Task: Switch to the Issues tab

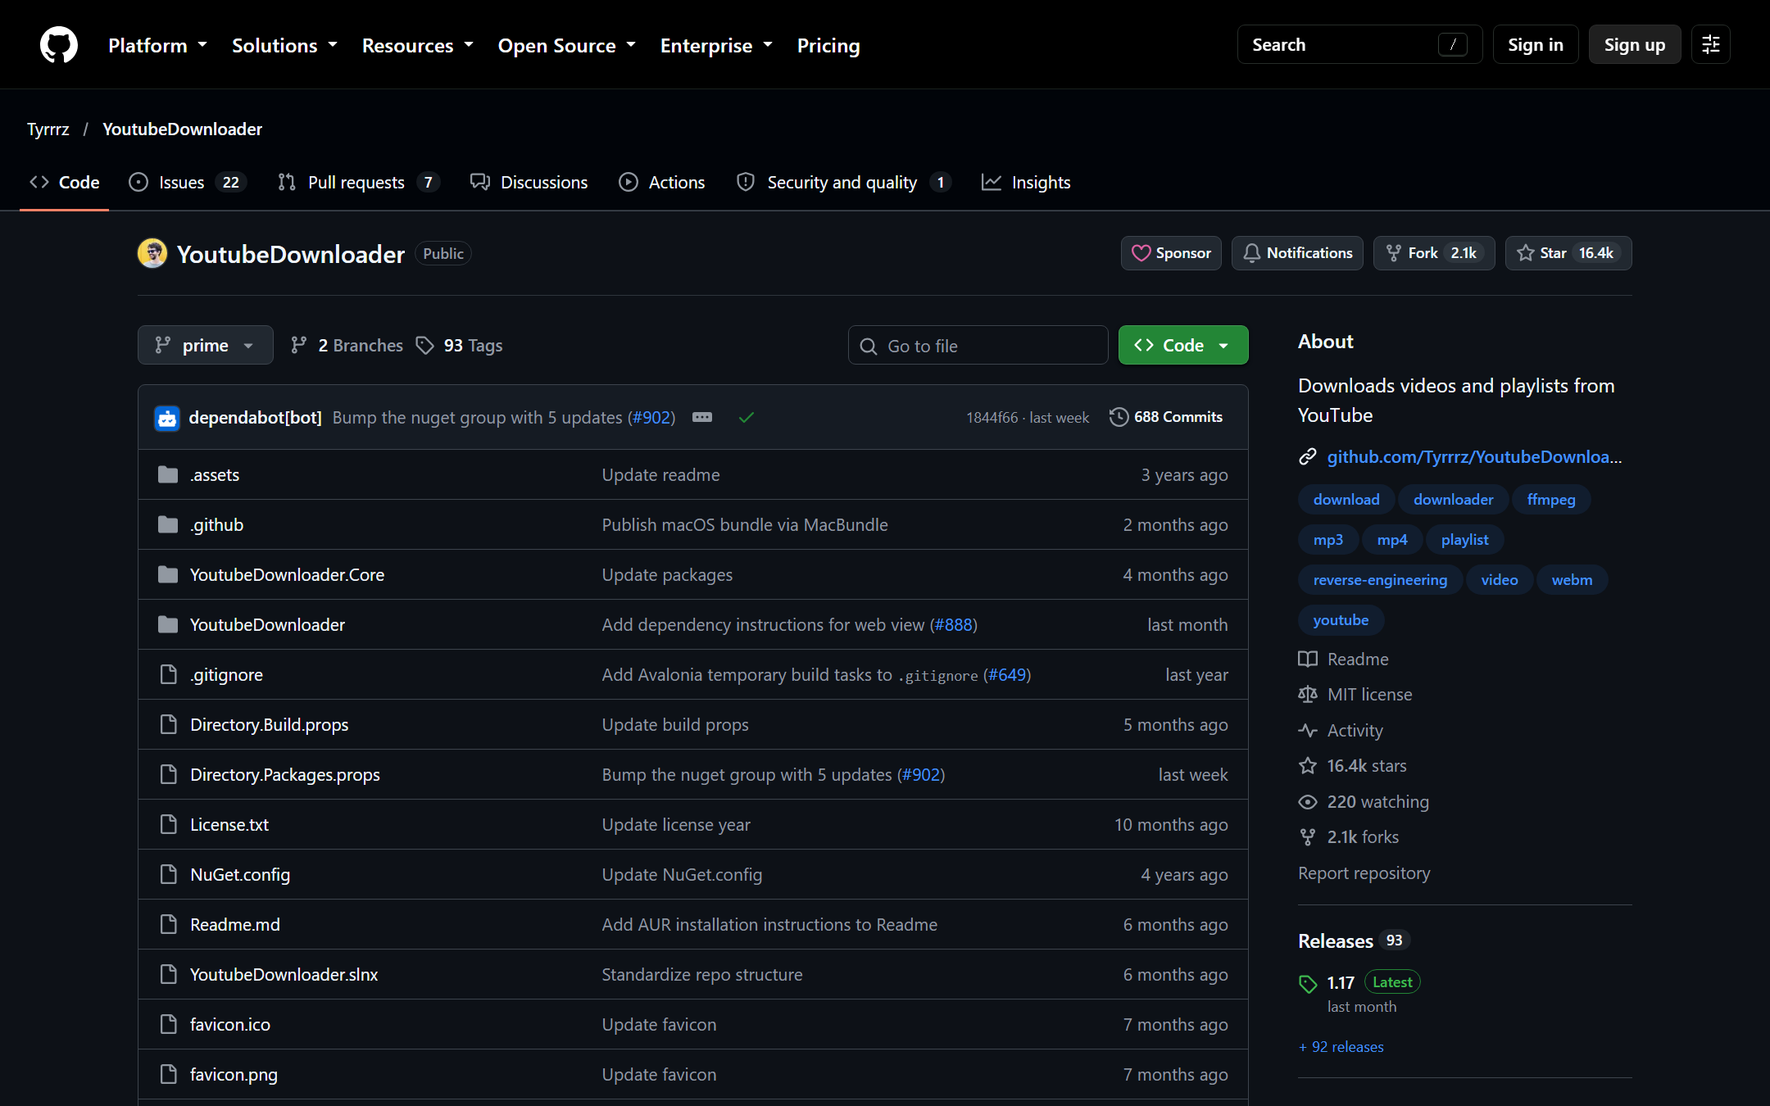Action: pos(188,182)
